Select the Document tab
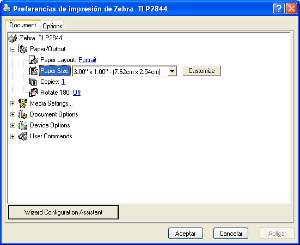The height and width of the screenshot is (245, 300). pos(22,25)
